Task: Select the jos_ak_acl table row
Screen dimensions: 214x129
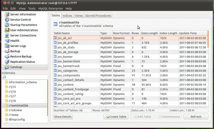Action: click(131, 38)
